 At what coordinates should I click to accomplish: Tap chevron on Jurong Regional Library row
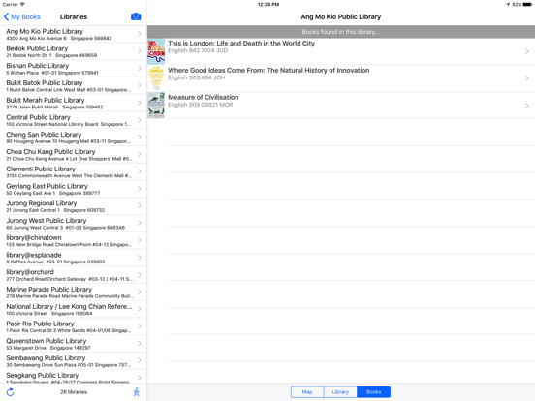(140, 206)
